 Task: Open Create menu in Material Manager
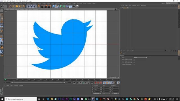pos(8,85)
